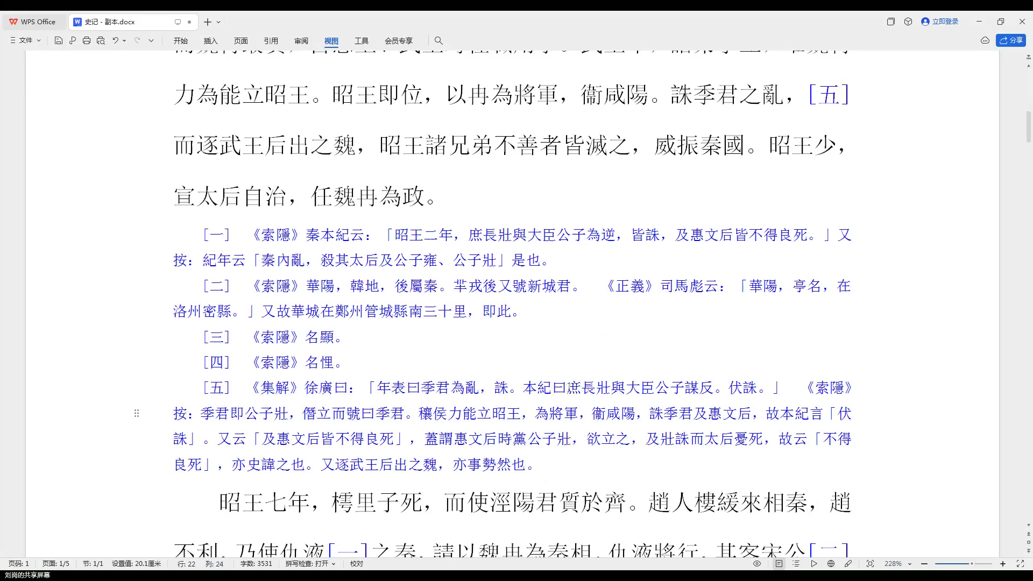The width and height of the screenshot is (1033, 581).
Task: Click the 页面: 1/5 status bar entry
Action: pyautogui.click(x=56, y=564)
